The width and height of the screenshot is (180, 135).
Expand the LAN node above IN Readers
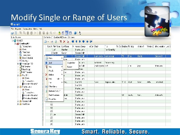[18, 64]
